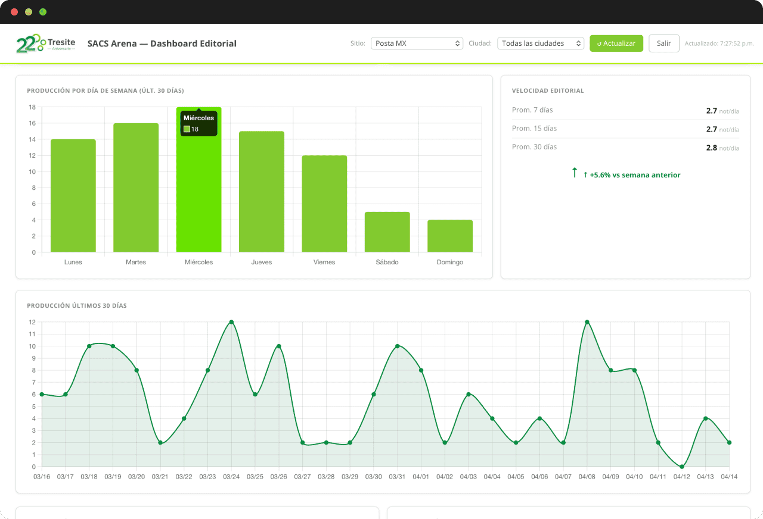Click the Prom. 30 días value row
The width and height of the screenshot is (763, 519).
[x=625, y=147]
